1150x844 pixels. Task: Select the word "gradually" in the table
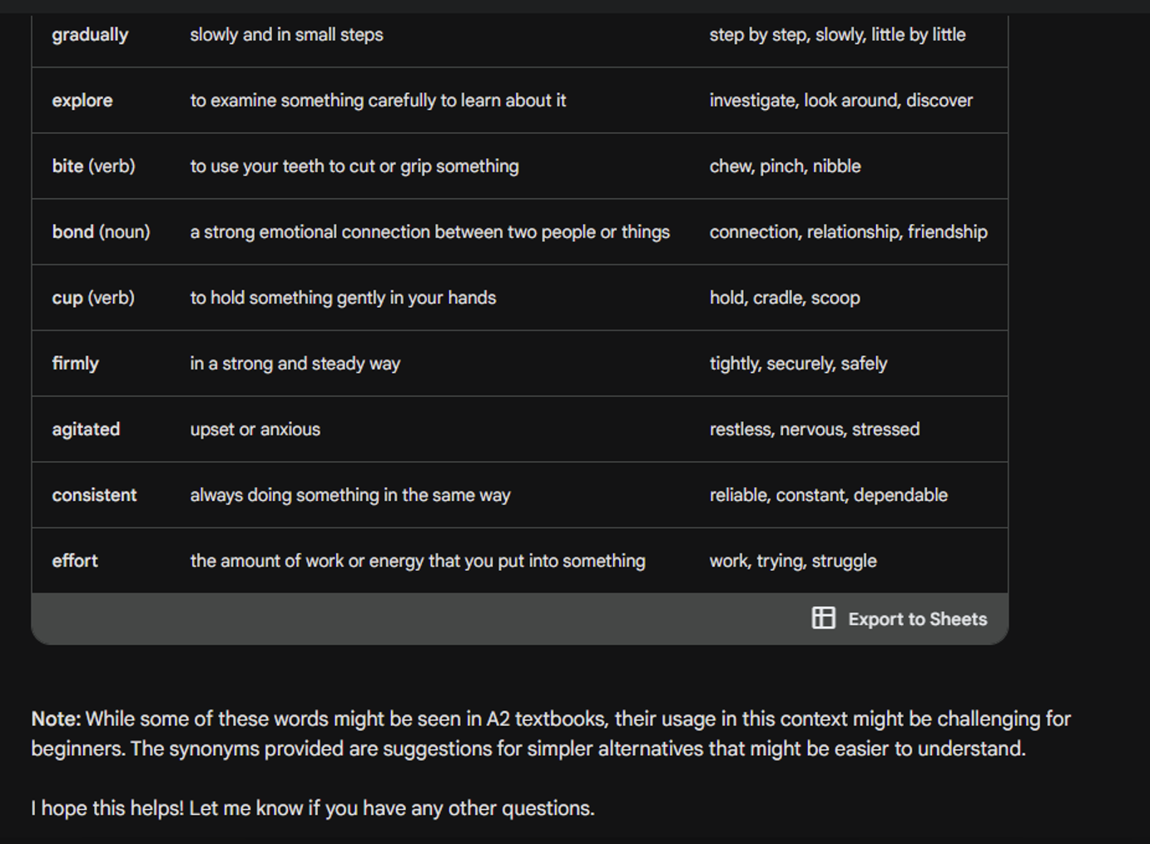tap(90, 35)
